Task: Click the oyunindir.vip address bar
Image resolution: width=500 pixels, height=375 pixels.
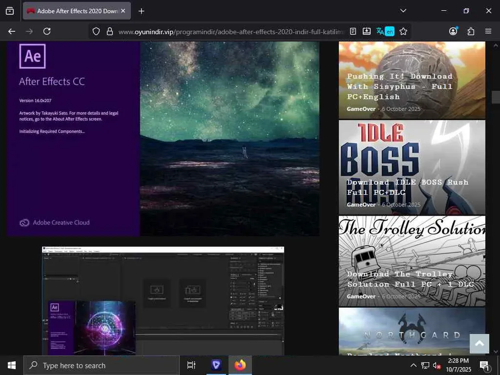Action: pos(231,32)
